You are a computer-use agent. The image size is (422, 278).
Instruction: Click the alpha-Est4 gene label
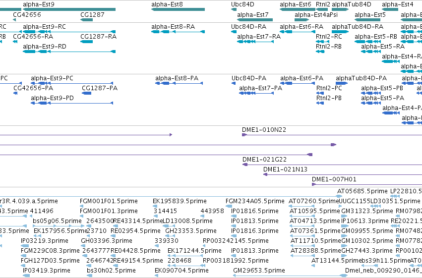pos(398,4)
